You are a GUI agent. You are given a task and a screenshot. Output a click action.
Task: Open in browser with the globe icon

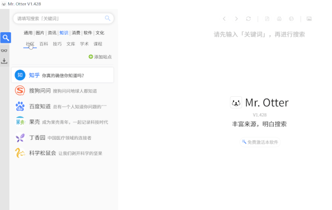[x=291, y=19]
